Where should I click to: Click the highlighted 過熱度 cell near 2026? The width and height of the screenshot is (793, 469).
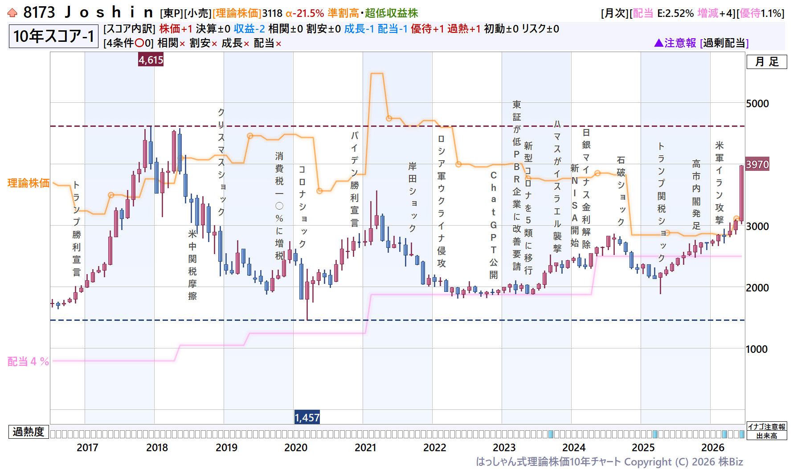click(724, 434)
